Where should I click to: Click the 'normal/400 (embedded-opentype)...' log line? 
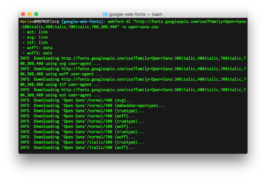92,106
